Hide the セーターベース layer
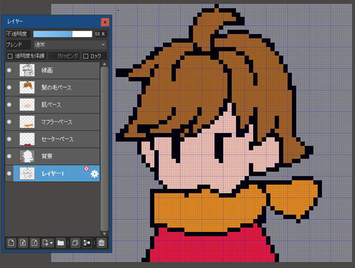 [x=9, y=139]
